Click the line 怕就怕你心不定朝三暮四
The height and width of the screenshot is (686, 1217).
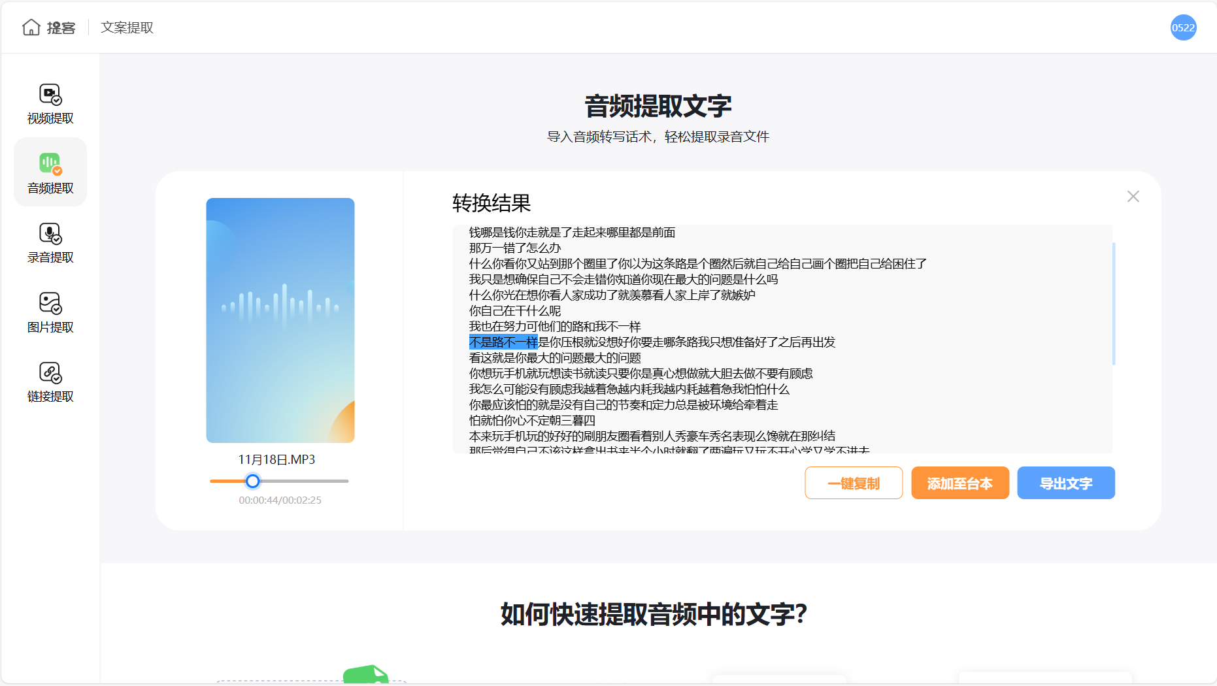point(532,420)
